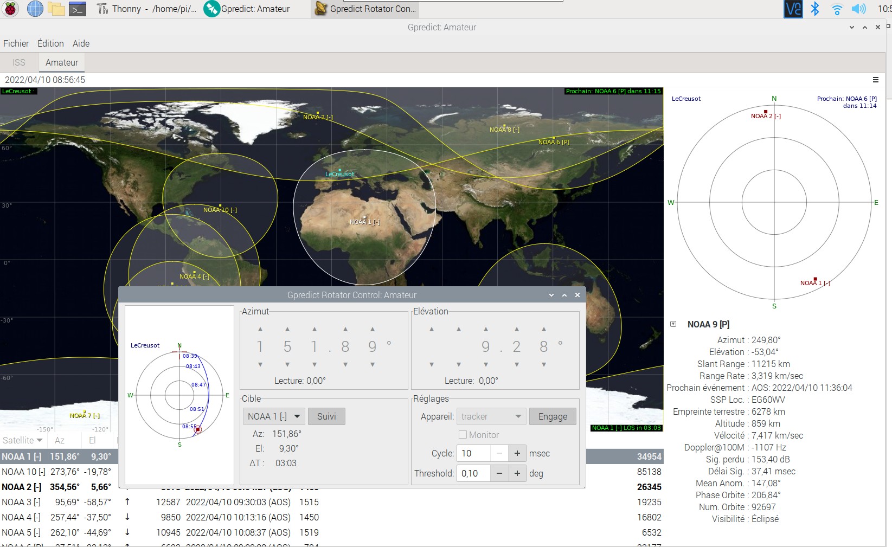The width and height of the screenshot is (892, 547).
Task: Decrease azimuth hundredths digit with down arrow
Action: tap(373, 364)
